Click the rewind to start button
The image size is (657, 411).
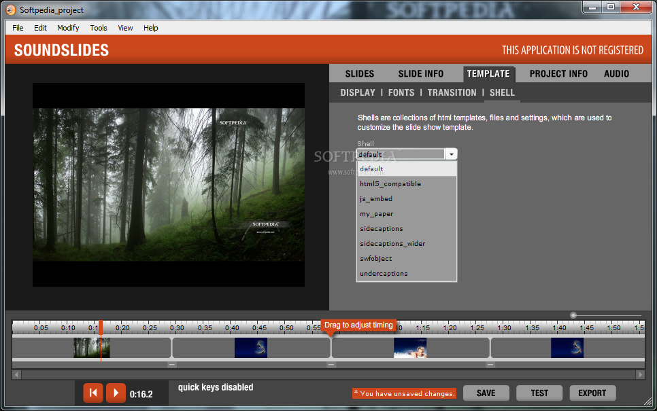tap(93, 393)
